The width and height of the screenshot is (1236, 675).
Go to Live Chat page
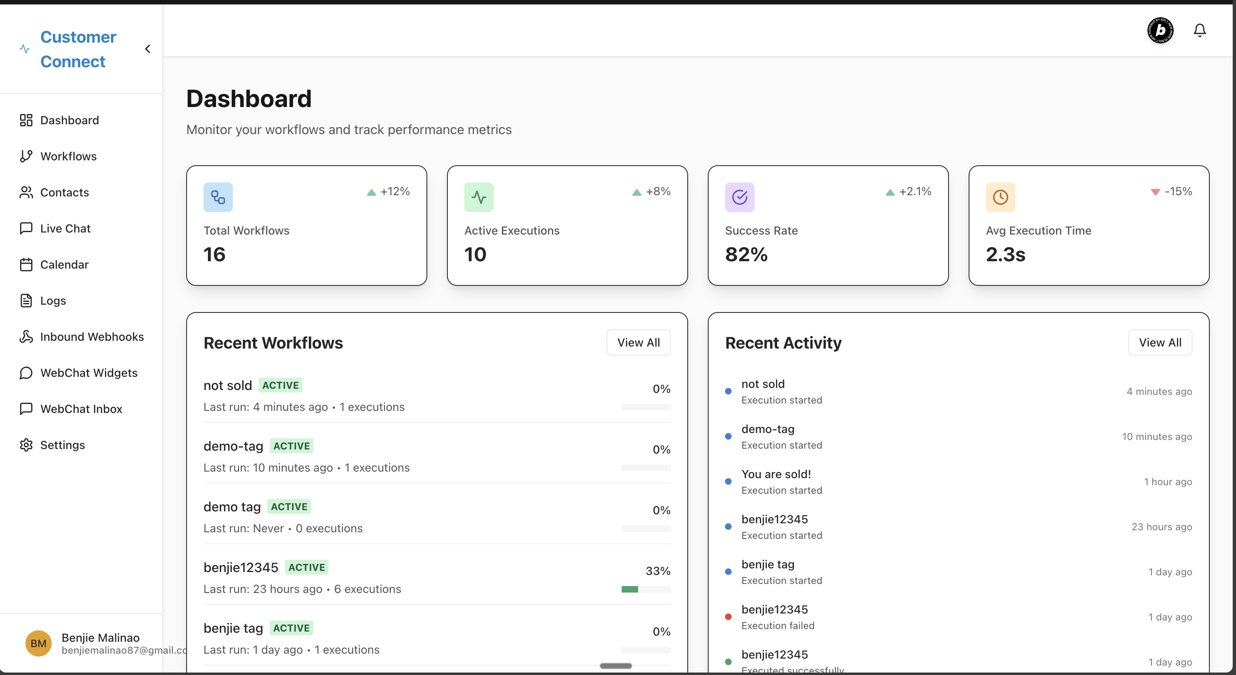(65, 228)
